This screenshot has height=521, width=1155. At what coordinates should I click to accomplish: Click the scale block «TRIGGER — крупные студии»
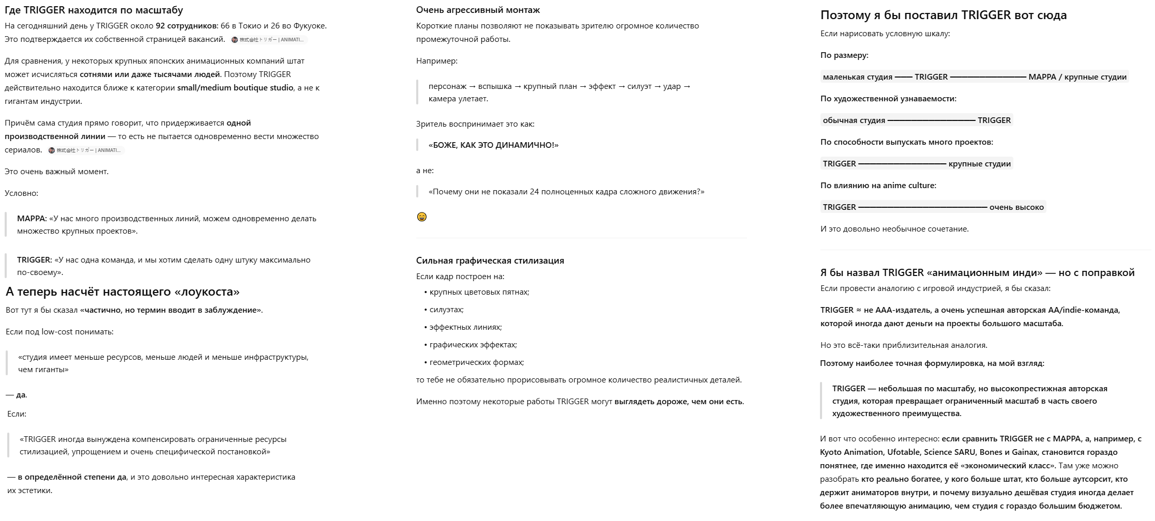(917, 163)
